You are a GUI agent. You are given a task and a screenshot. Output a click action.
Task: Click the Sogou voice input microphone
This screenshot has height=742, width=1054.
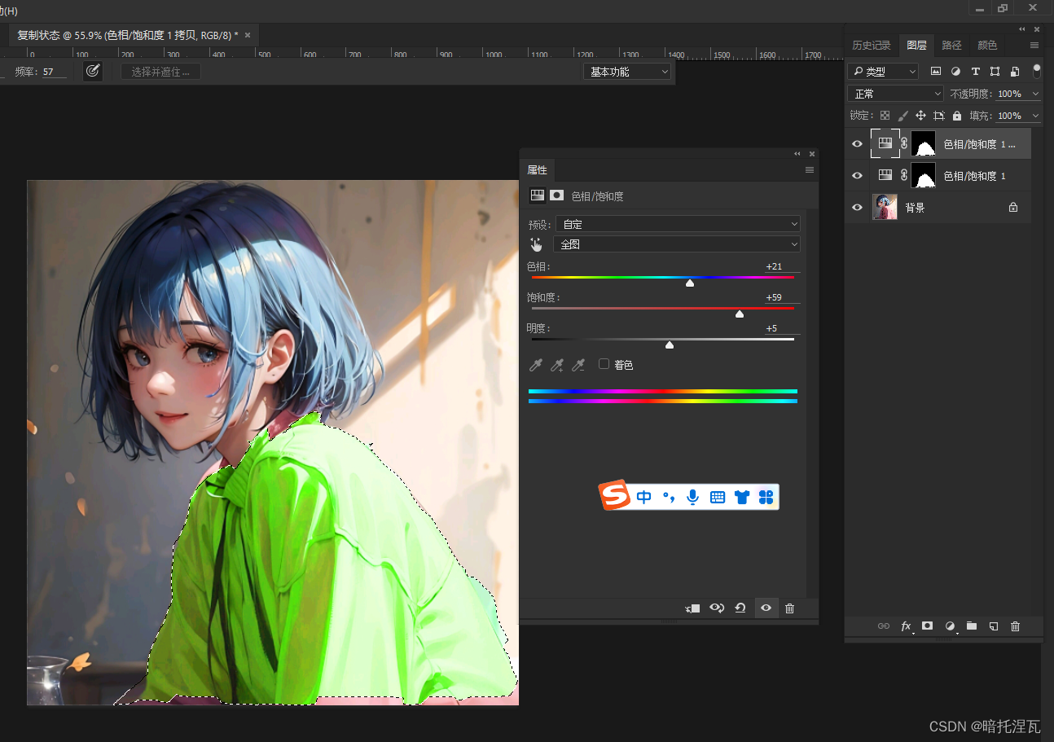(692, 497)
